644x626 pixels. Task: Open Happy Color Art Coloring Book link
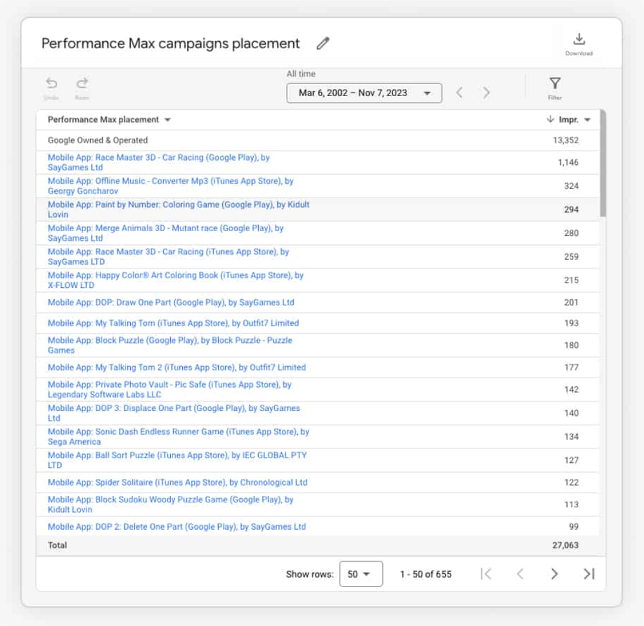coord(176,280)
